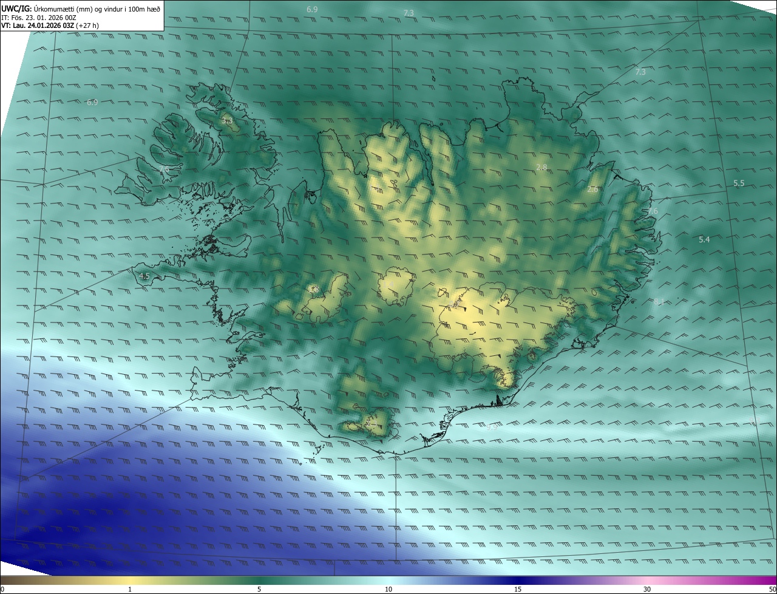Pick the yellow colorbar segment above tick 1
Viewport: 777px width, 594px height.
[x=130, y=580]
